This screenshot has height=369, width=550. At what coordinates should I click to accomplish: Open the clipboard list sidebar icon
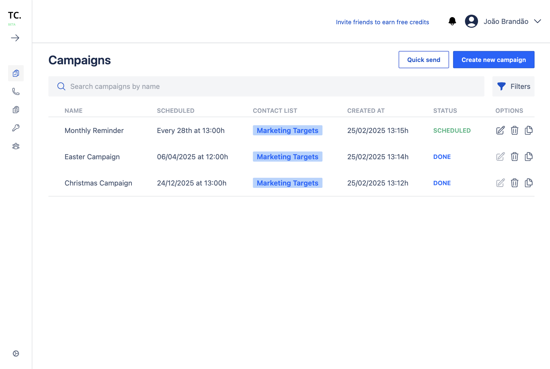tap(16, 110)
